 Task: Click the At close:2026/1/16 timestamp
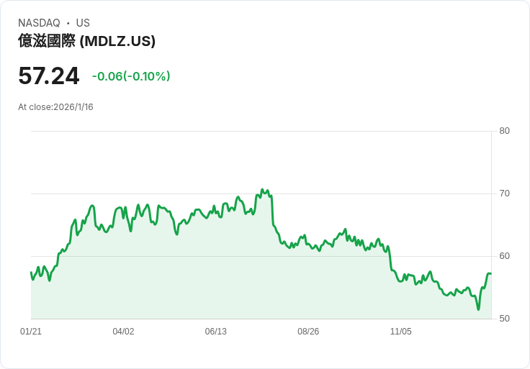tap(55, 107)
